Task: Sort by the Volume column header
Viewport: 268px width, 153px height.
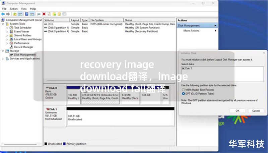Action: [57, 20]
